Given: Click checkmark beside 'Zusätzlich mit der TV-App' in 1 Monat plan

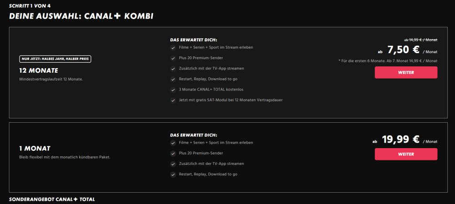Looking at the screenshot, I should (x=173, y=164).
